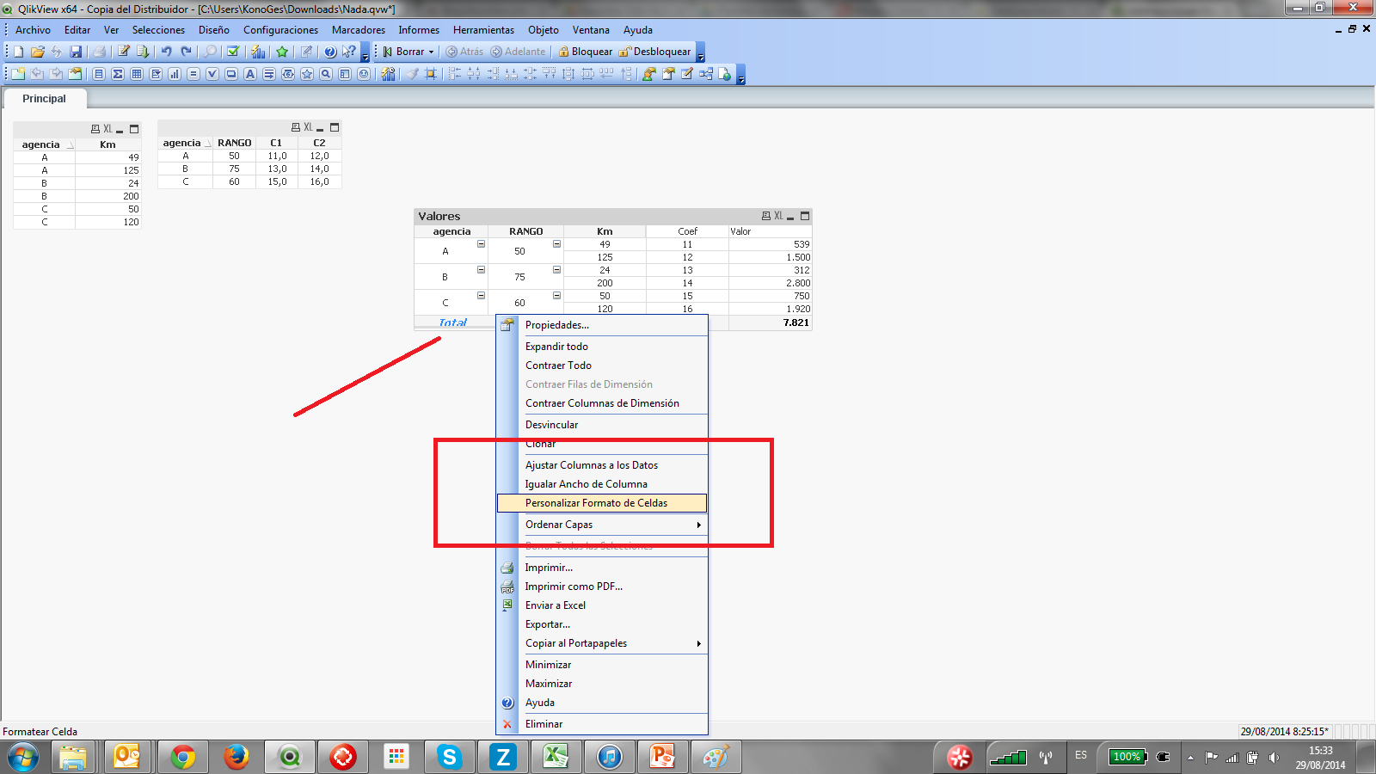
Task: Click the Edit script icon
Action: (124, 52)
